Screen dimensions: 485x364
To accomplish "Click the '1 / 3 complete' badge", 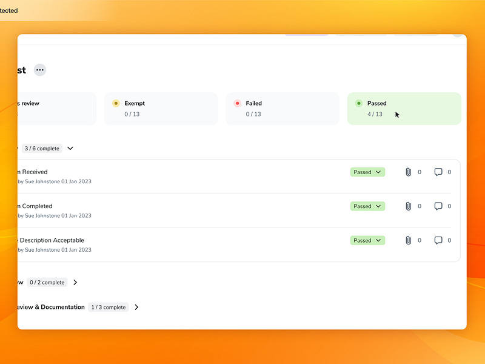I will pos(109,307).
